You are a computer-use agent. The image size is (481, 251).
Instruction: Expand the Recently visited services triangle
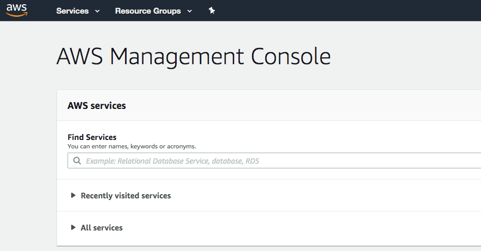(x=73, y=195)
